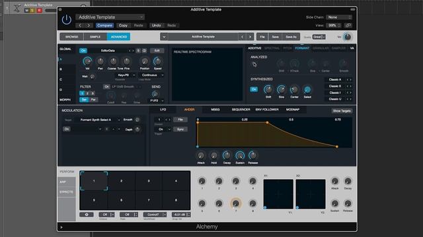423x237 pixels.
Task: Click the Coarse tune knob
Action: click(113, 61)
